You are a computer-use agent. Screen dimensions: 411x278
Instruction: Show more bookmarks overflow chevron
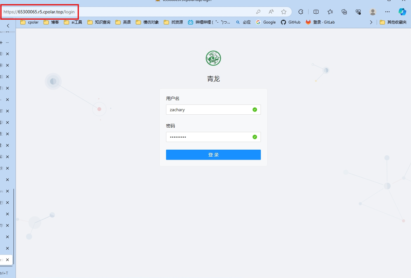pyautogui.click(x=371, y=22)
